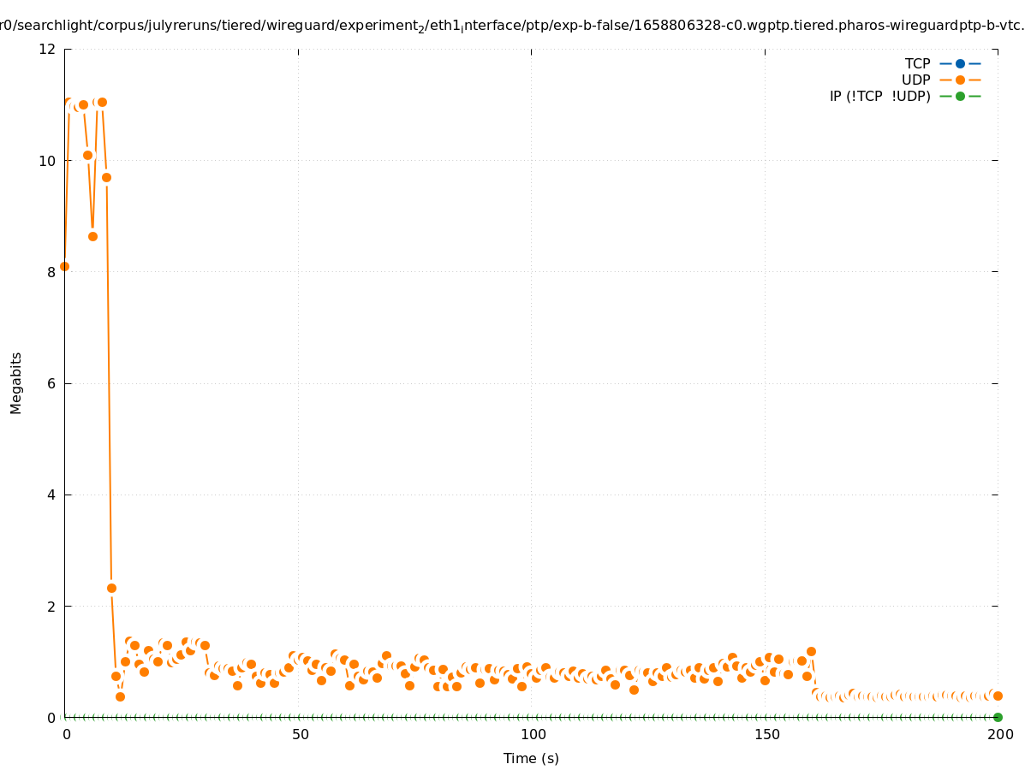Image resolution: width=1025 pixels, height=770 pixels.
Task: Click the 6 tick label on y-axis
Action: [51, 383]
